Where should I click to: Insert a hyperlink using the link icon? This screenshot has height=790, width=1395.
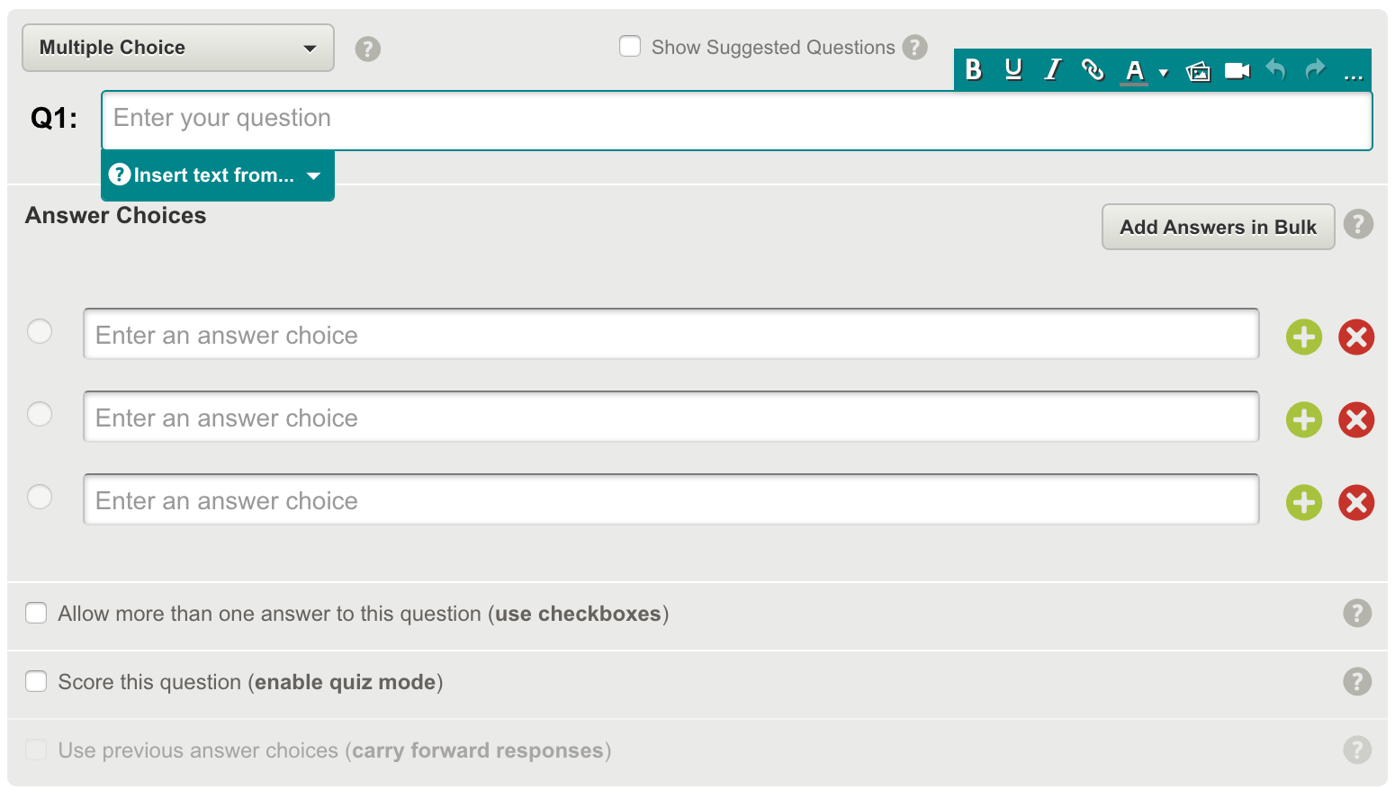(1093, 69)
